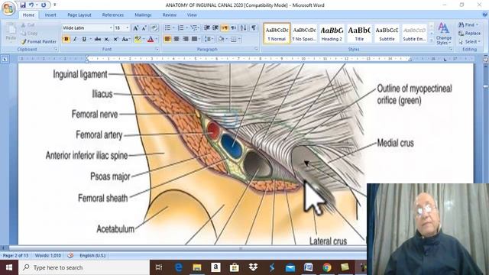Click the Office button logo

pyautogui.click(x=8, y=8)
